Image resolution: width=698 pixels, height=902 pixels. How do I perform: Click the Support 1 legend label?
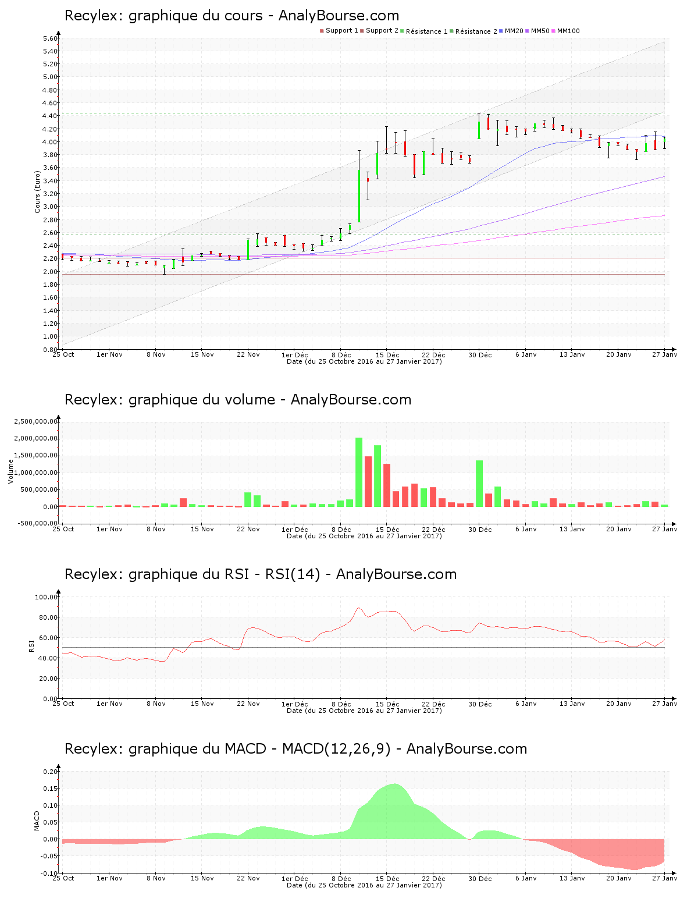coord(342,30)
